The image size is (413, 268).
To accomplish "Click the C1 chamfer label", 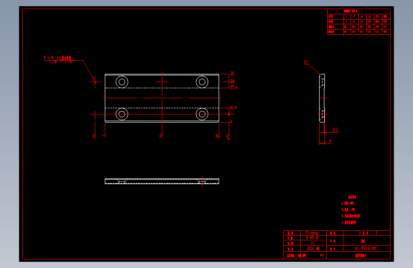I will click(306, 62).
